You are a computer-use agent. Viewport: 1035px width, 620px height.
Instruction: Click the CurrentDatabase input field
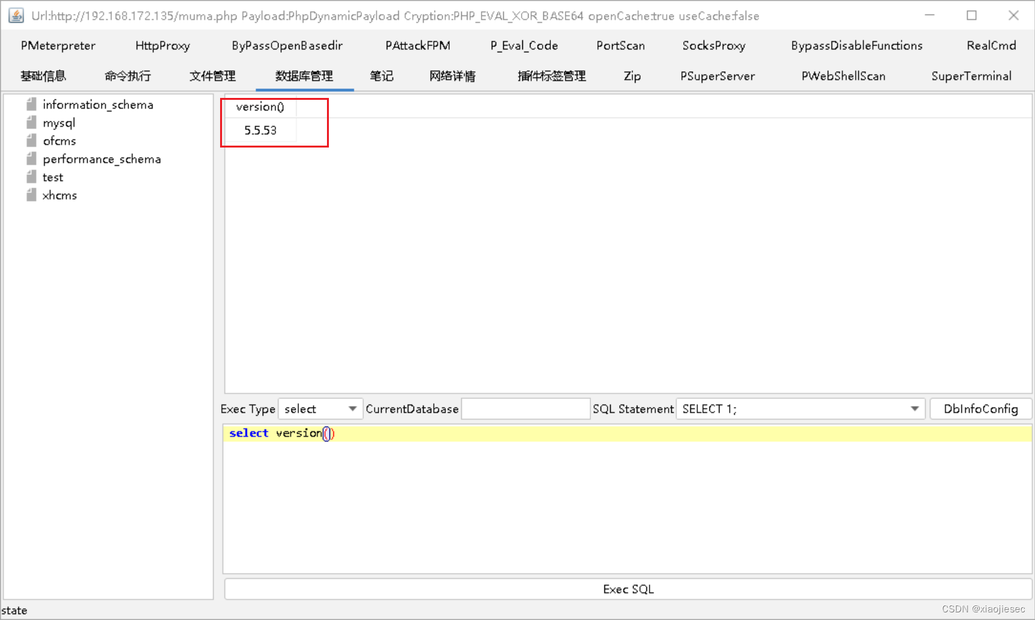[x=525, y=408]
